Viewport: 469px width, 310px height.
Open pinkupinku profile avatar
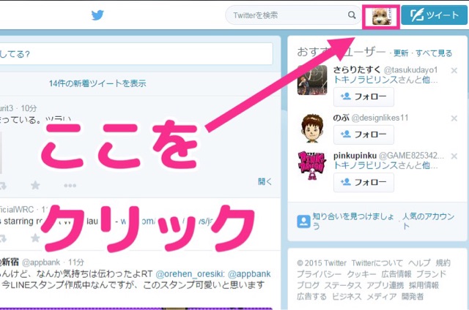[x=312, y=165]
